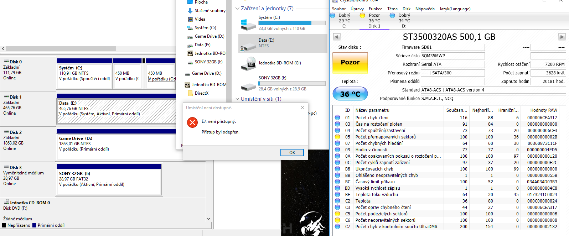Collapse the 'Zařízení a jednotky' group
569x236 pixels.
pos(238,9)
